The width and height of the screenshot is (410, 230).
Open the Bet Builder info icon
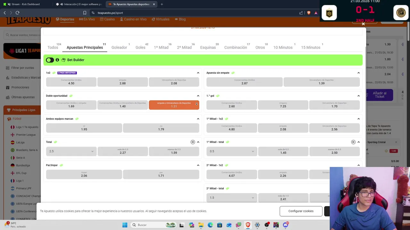(57, 60)
